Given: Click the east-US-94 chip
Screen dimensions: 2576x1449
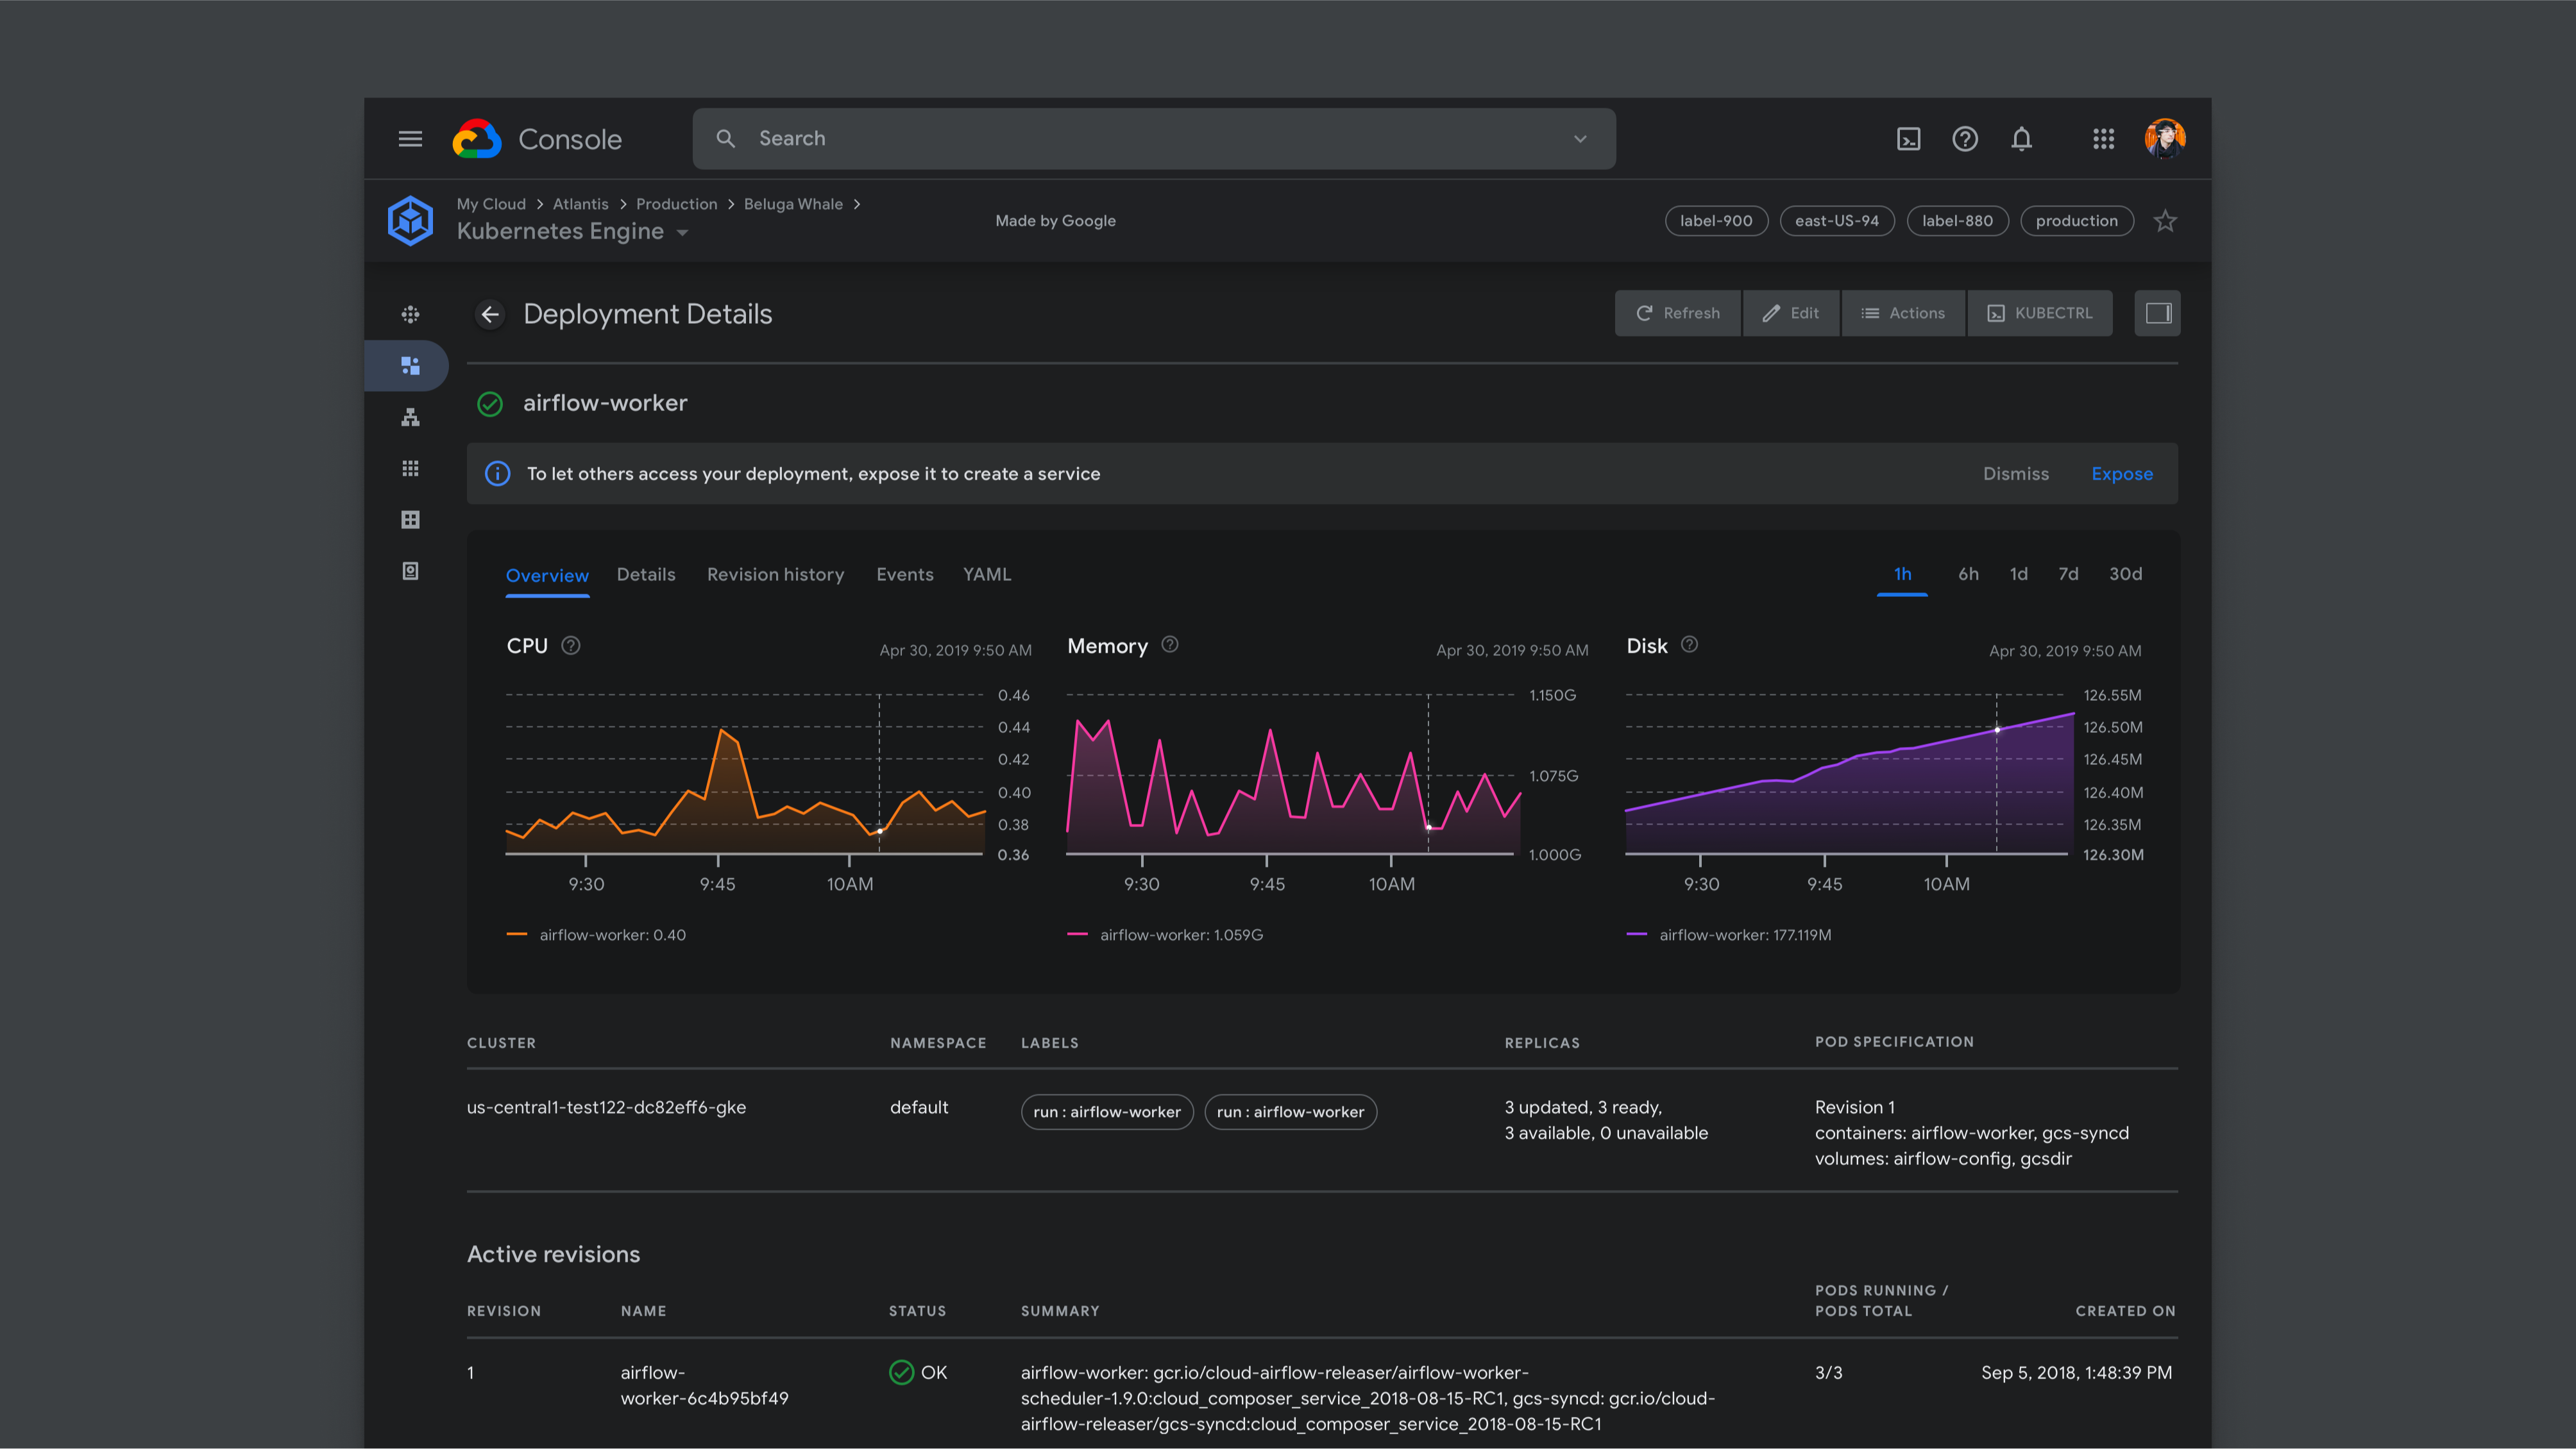Looking at the screenshot, I should pos(1837,221).
